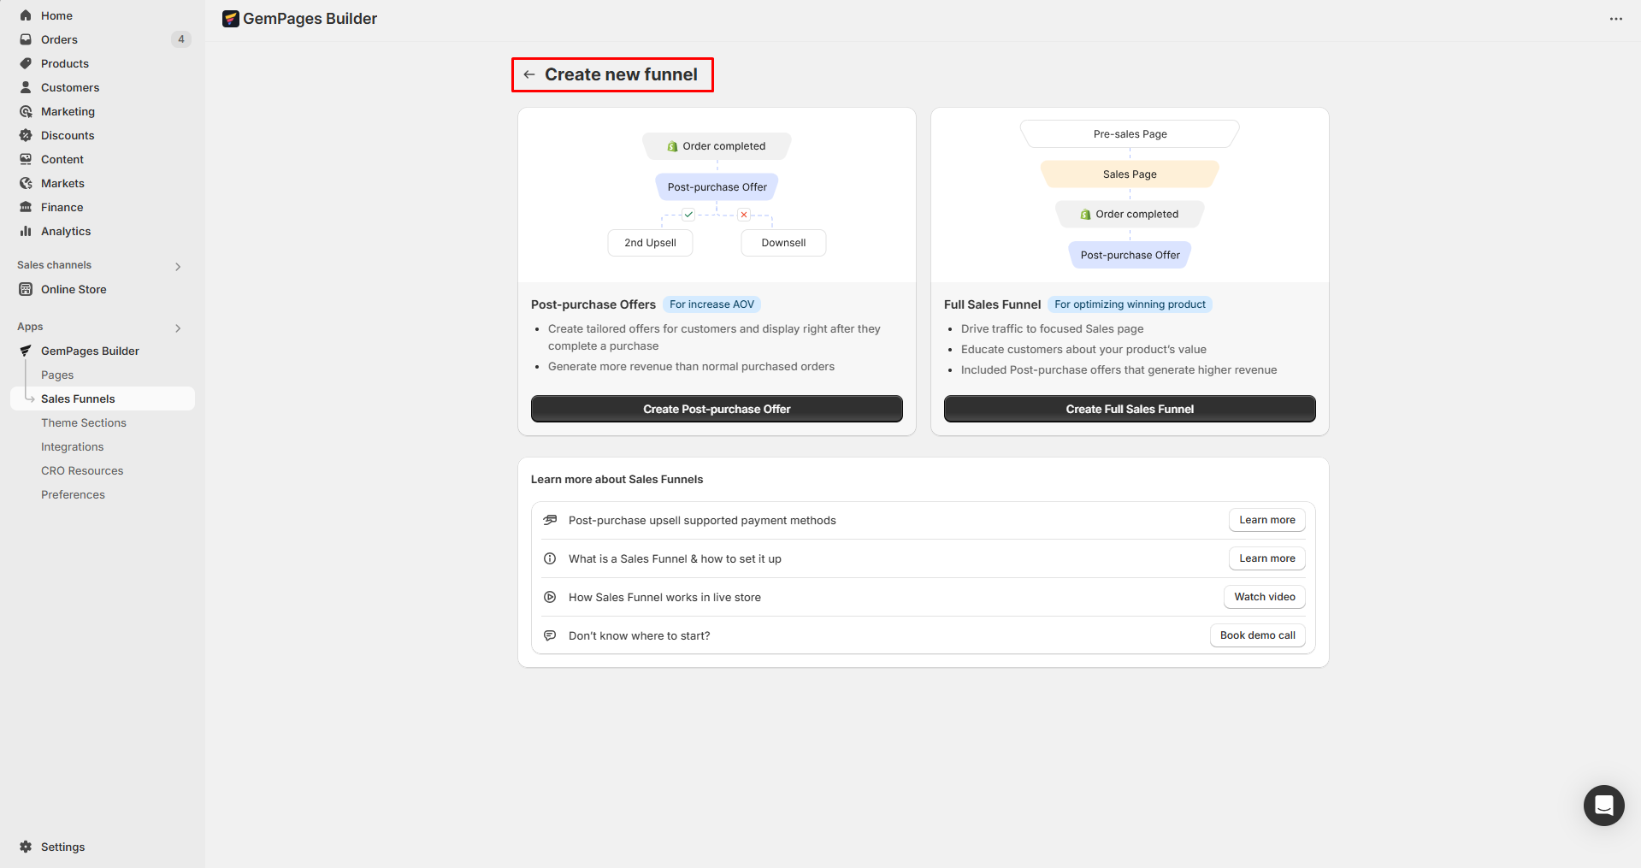
Task: Click the Watch video button
Action: 1265,597
